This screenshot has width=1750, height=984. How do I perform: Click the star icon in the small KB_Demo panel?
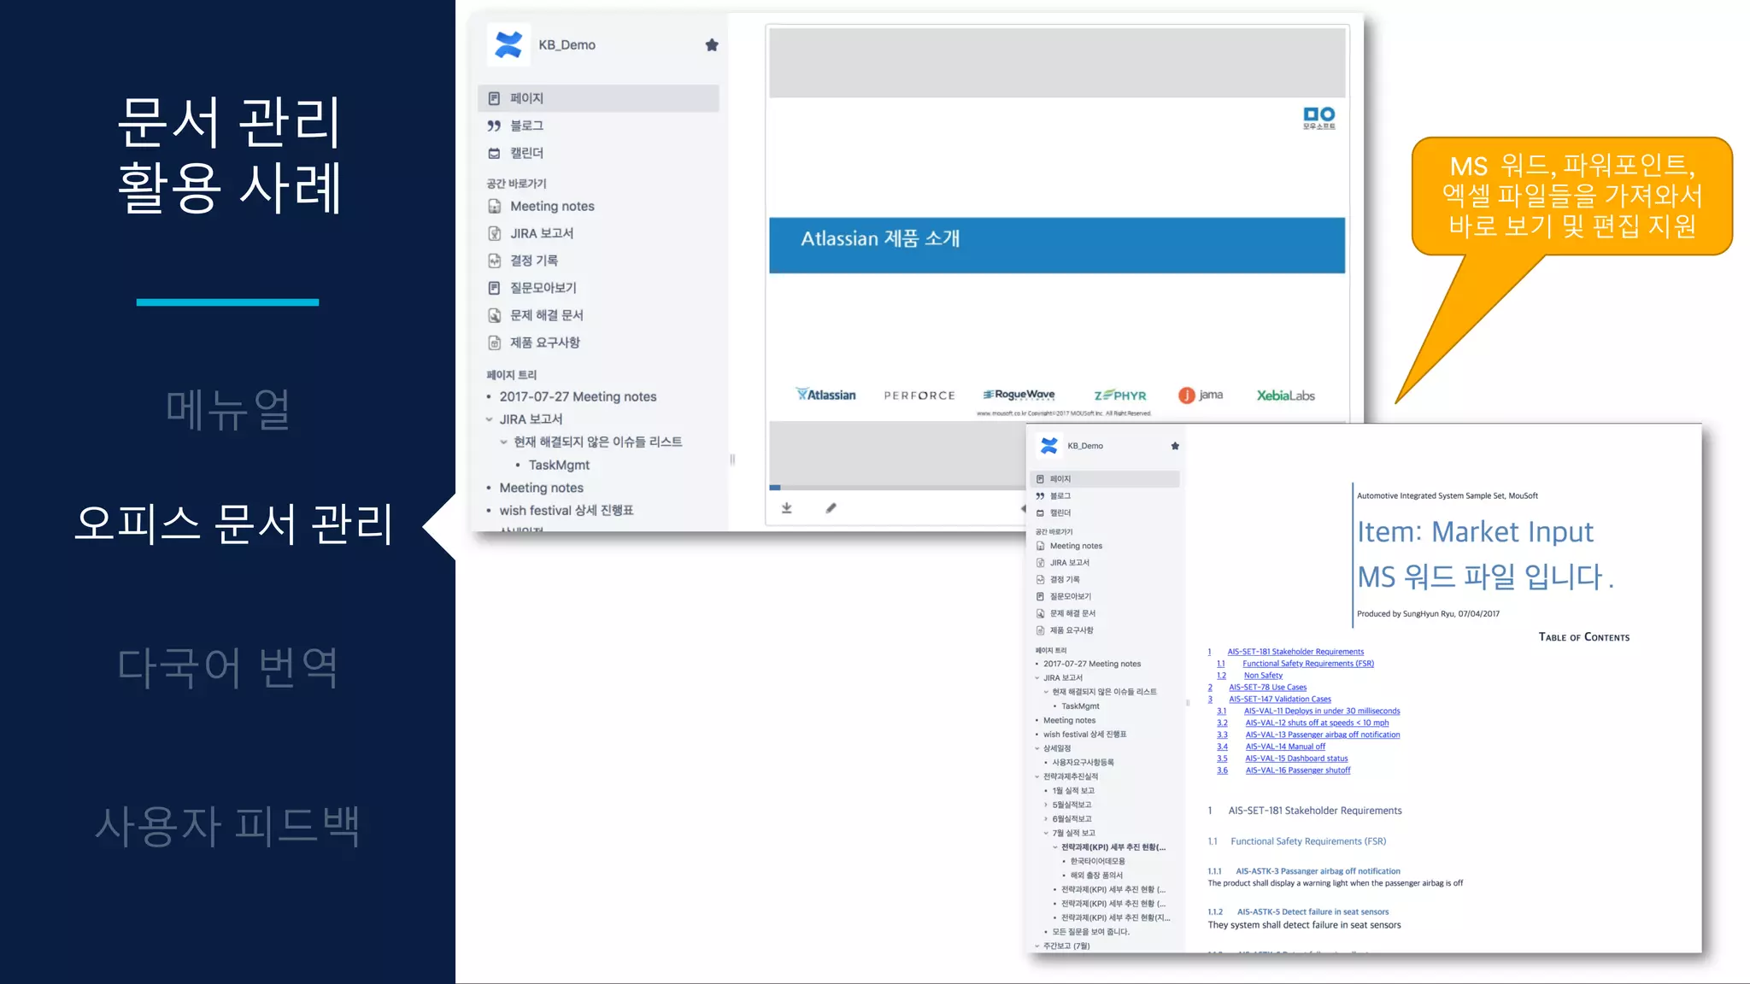point(1175,446)
